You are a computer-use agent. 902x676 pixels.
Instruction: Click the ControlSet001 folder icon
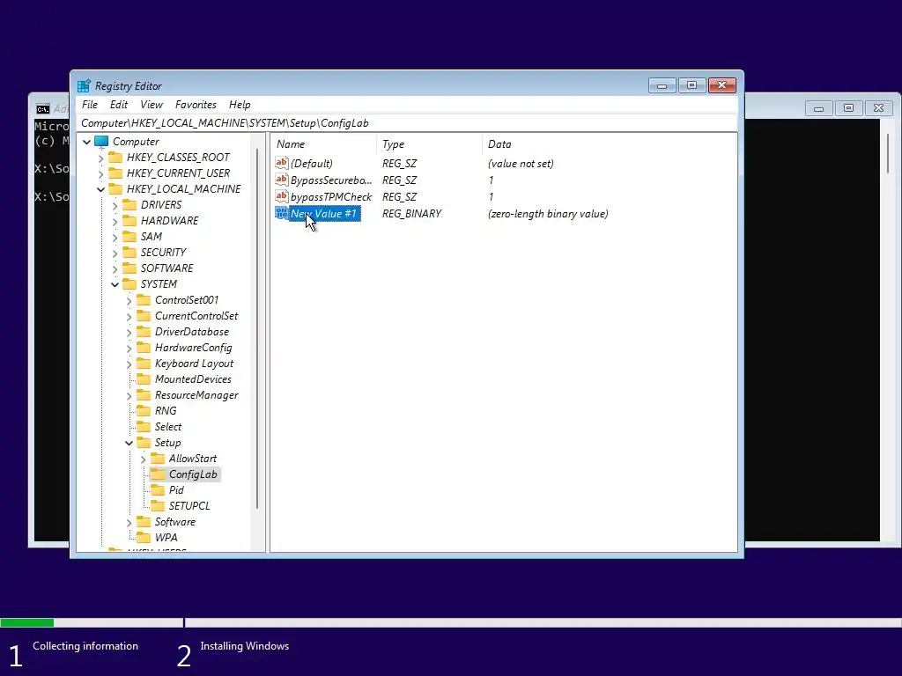[144, 300]
